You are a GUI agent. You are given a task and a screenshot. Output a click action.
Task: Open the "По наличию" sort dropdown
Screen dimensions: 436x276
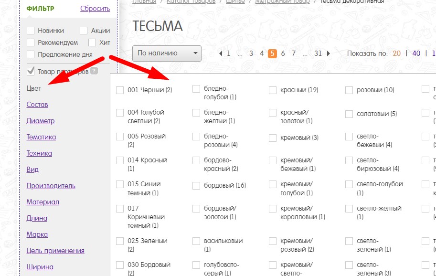[167, 53]
